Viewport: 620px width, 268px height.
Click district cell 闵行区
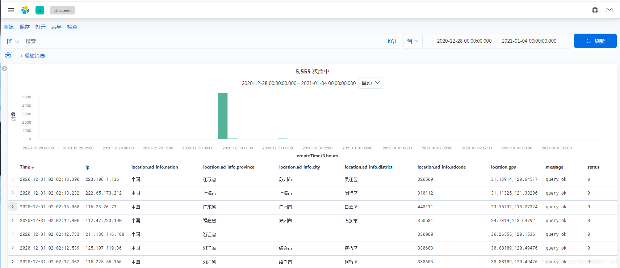pos(351,193)
